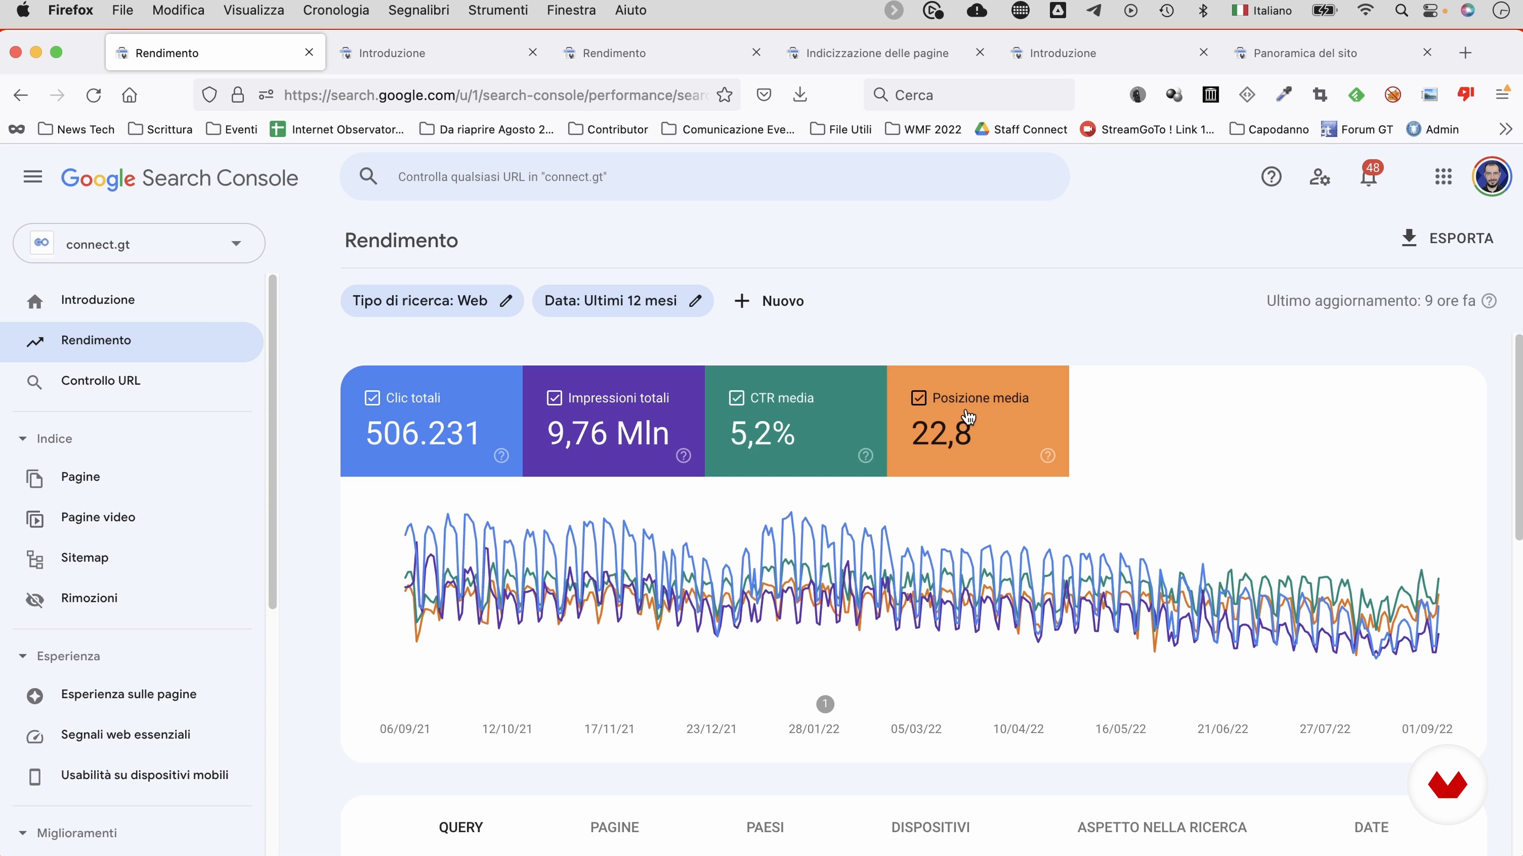Open notifications bell with 48 badge

[x=1369, y=176]
